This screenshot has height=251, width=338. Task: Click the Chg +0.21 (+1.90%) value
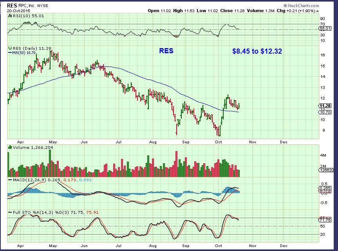[296, 11]
